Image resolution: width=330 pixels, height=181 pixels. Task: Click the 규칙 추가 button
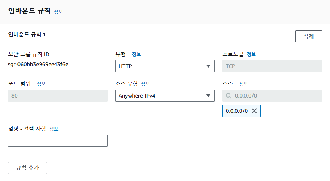[x=27, y=168]
